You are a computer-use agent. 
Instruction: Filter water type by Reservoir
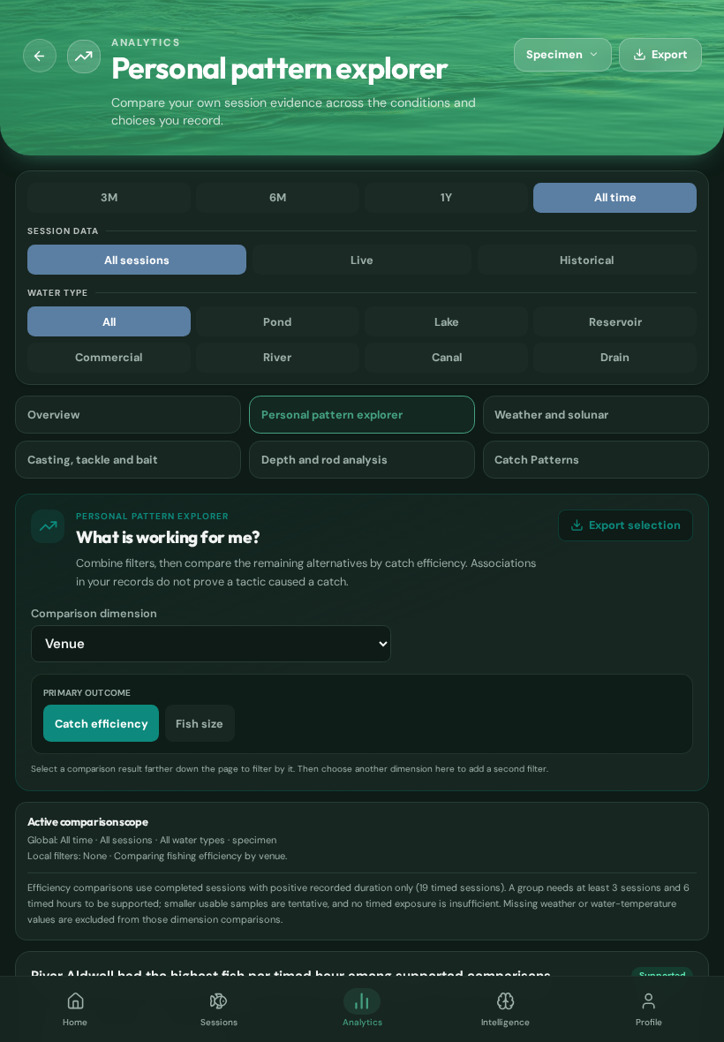point(615,321)
